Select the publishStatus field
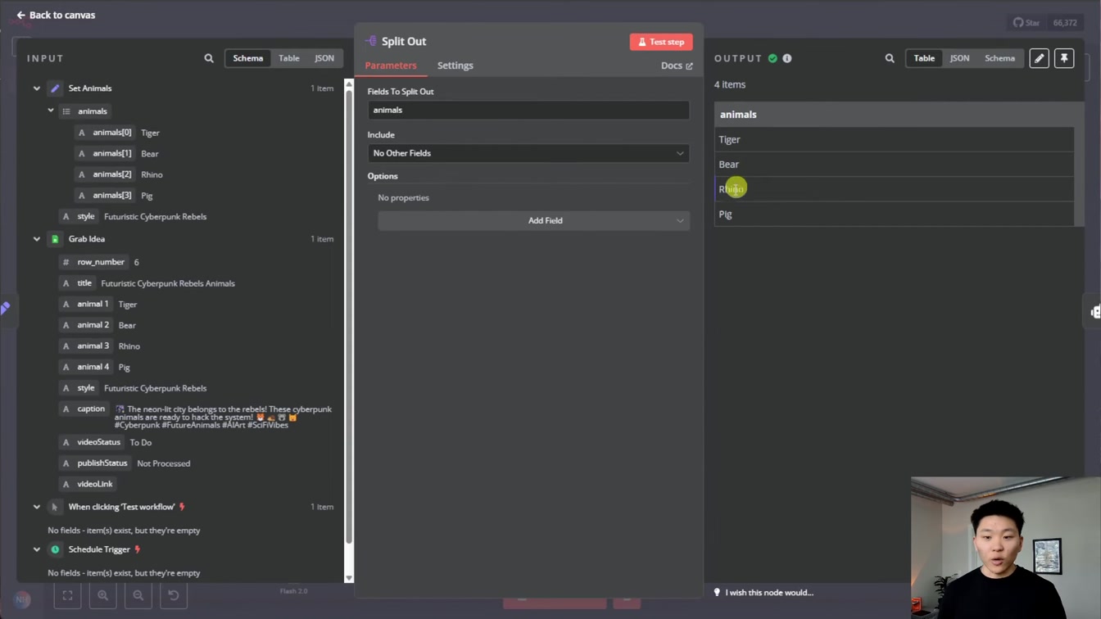1101x619 pixels. pyautogui.click(x=96, y=463)
